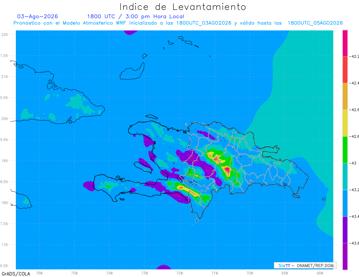This screenshot has width=359, height=277.
Task: Select the '74W' longitude label
Action: 109,273
